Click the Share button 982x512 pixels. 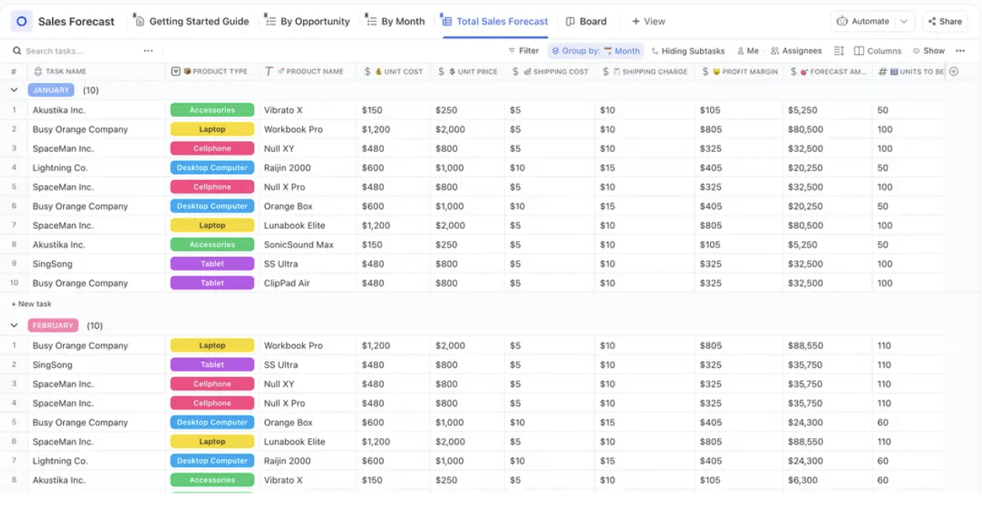945,22
